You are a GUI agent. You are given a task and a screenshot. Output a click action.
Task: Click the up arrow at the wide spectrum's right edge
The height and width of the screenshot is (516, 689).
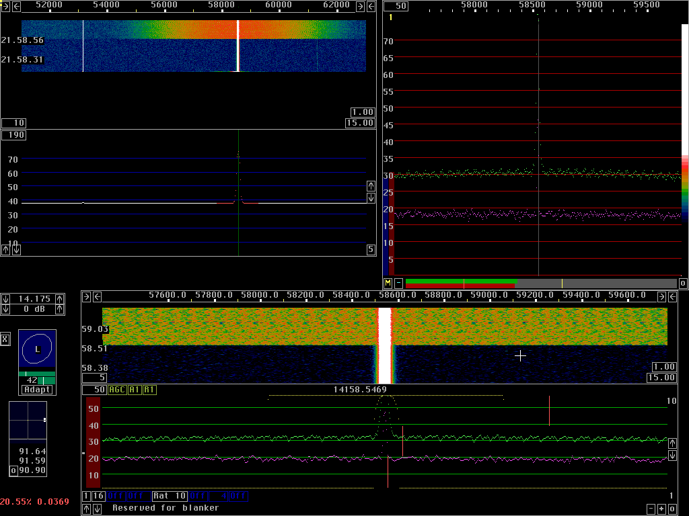[371, 186]
